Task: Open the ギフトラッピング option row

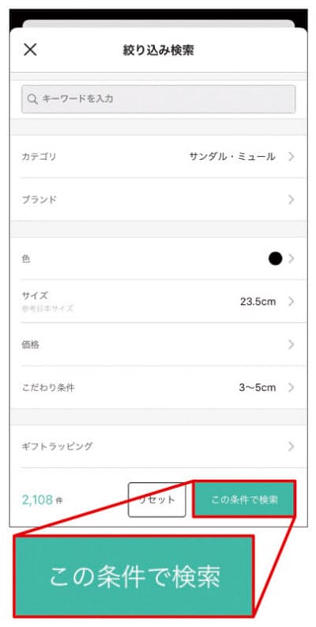Action: click(x=159, y=446)
